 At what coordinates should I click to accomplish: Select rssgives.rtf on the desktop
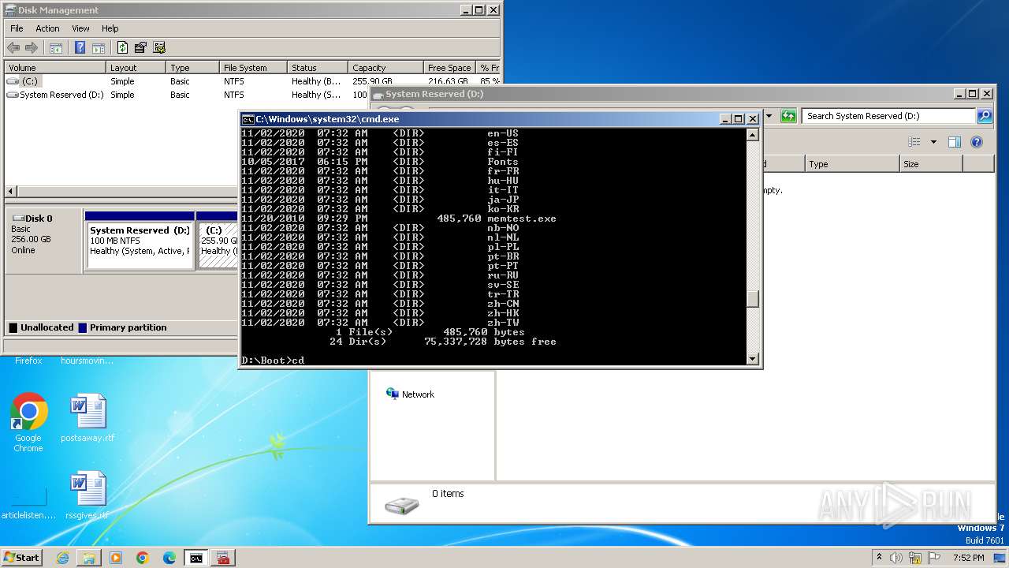tap(87, 495)
